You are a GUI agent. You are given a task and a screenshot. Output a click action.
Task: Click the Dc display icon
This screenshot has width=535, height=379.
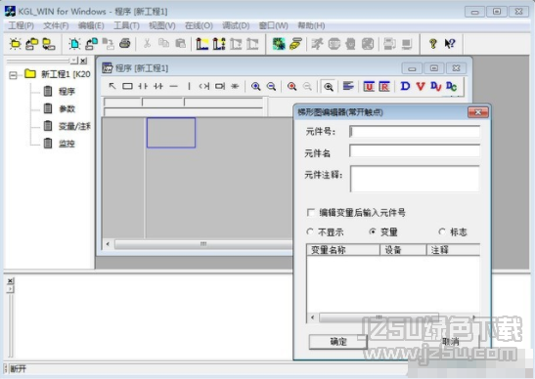coord(452,86)
